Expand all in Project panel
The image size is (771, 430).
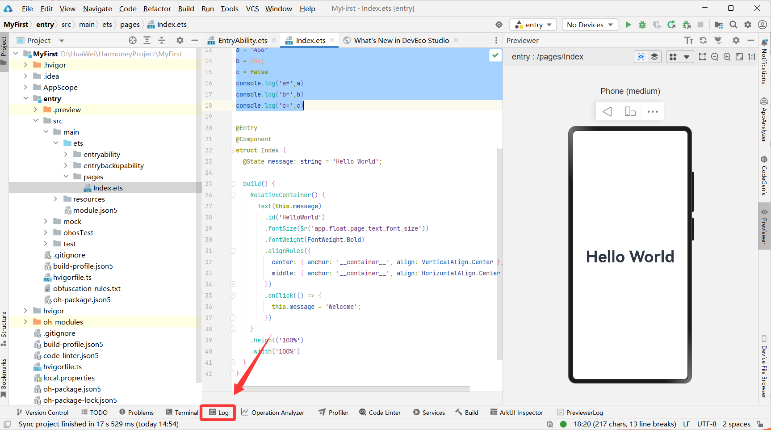click(147, 40)
